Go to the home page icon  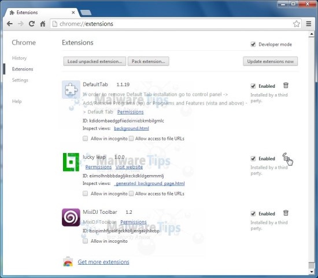43,24
